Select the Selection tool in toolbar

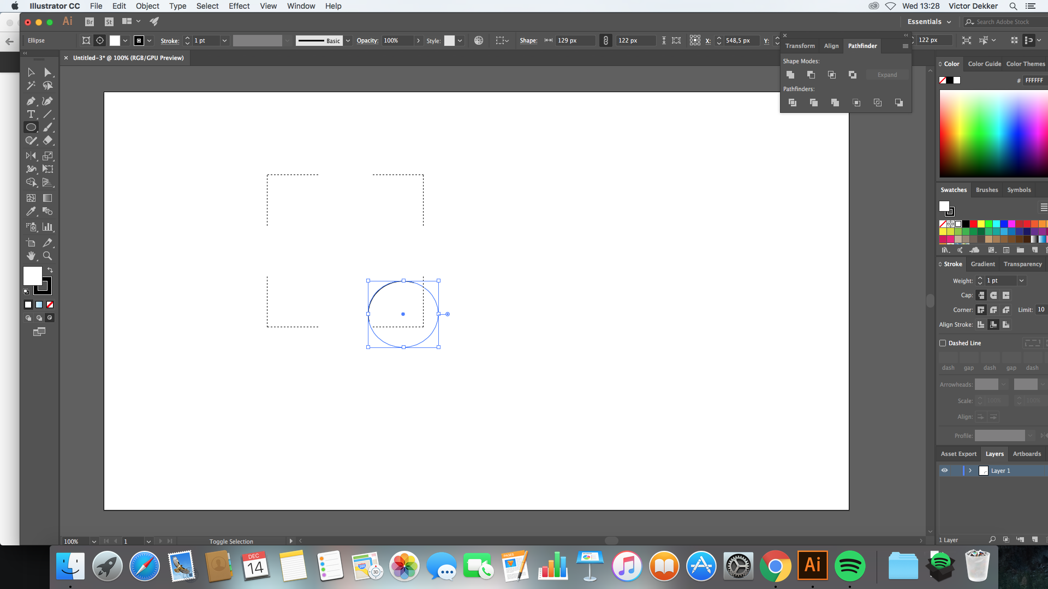pyautogui.click(x=30, y=71)
